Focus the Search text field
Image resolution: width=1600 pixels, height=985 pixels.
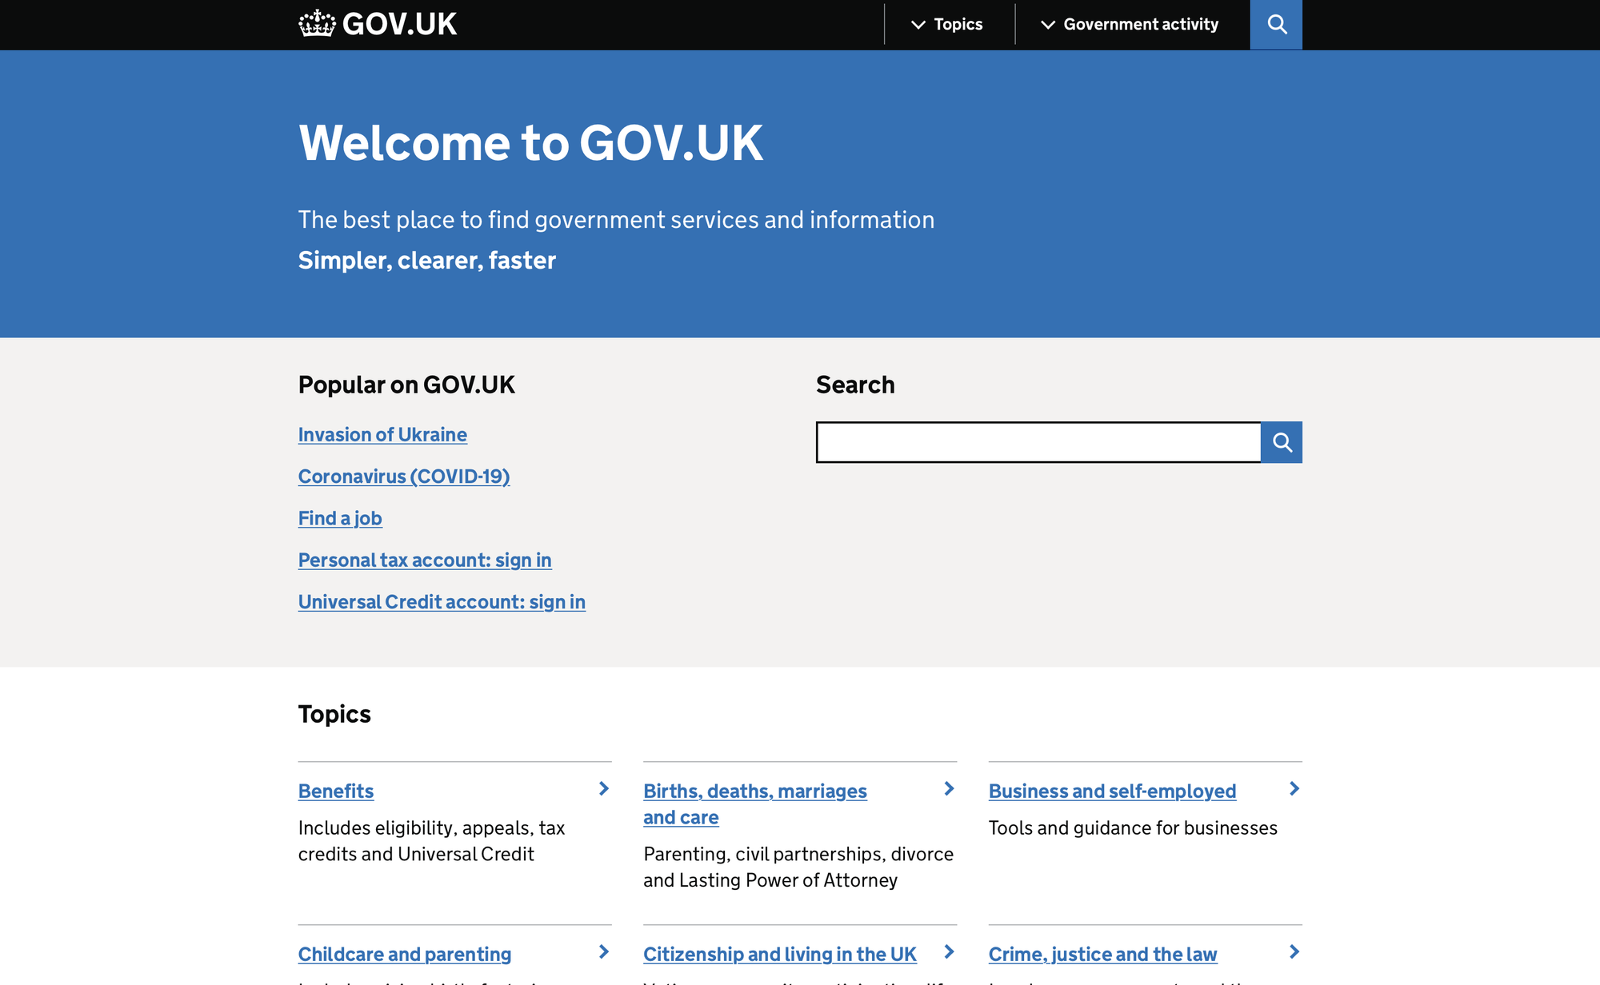[x=1038, y=442]
